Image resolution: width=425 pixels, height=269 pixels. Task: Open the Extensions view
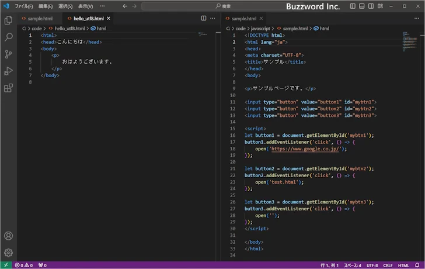(x=8, y=88)
